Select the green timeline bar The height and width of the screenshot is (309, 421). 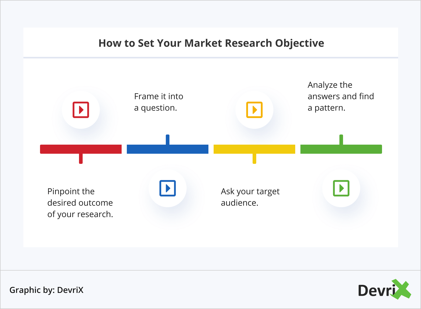[341, 149]
